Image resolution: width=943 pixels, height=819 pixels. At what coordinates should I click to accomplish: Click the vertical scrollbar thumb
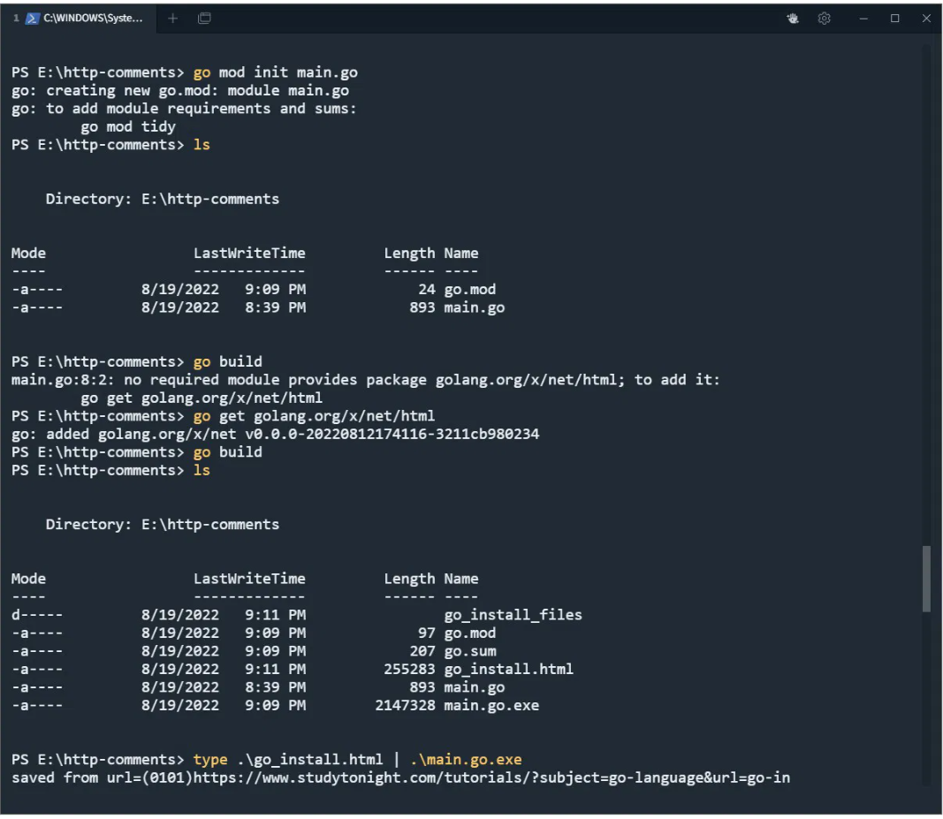tap(925, 579)
